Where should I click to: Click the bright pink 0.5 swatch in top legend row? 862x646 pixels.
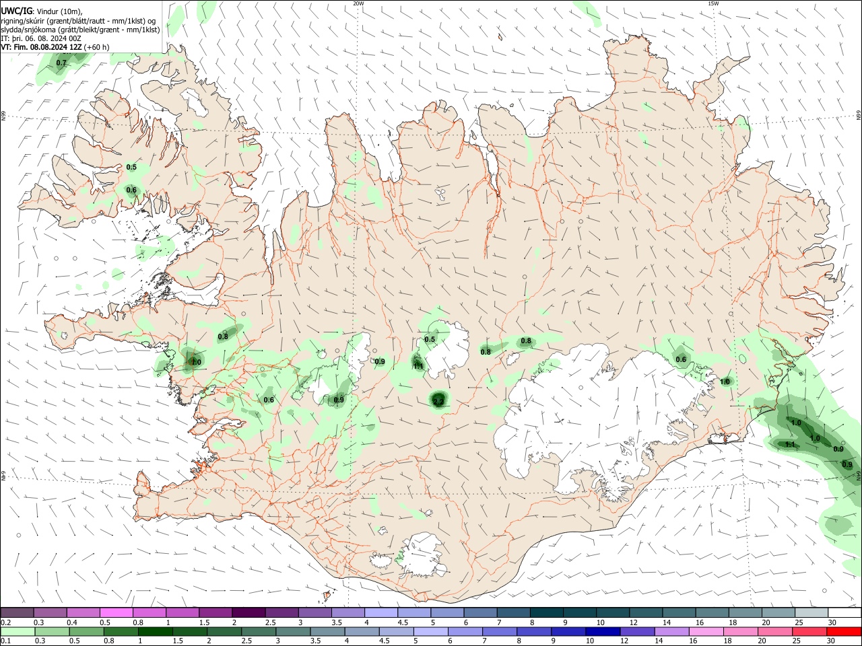coord(117,613)
